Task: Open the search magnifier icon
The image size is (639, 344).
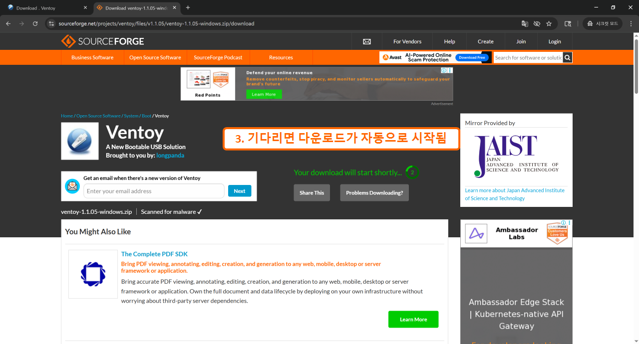Action: [x=567, y=57]
